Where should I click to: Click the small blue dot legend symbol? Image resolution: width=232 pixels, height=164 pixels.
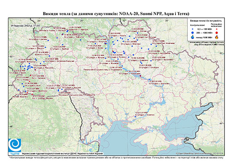coord(192,29)
